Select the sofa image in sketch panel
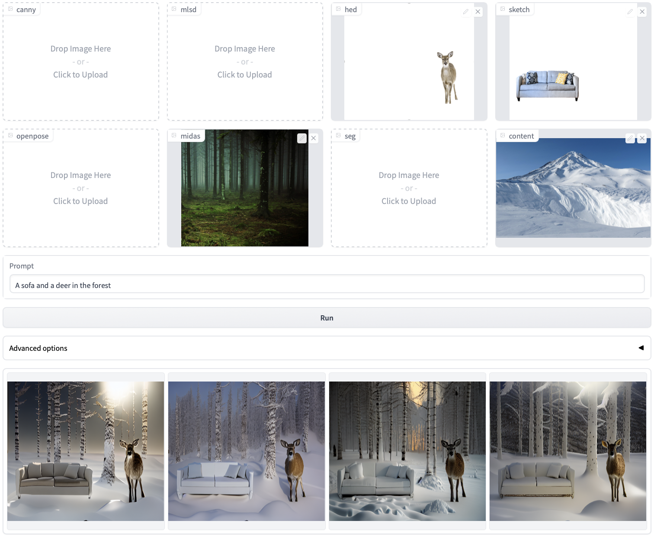654x537 pixels. pyautogui.click(x=573, y=62)
